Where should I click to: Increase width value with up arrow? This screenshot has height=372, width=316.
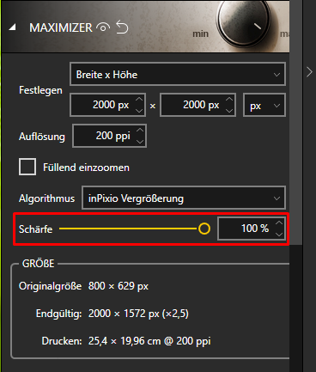pos(139,100)
